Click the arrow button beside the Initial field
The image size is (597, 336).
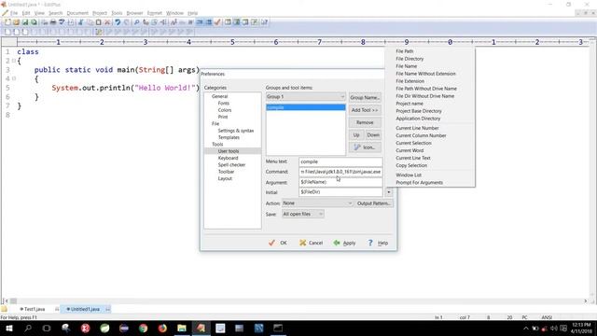coord(389,192)
